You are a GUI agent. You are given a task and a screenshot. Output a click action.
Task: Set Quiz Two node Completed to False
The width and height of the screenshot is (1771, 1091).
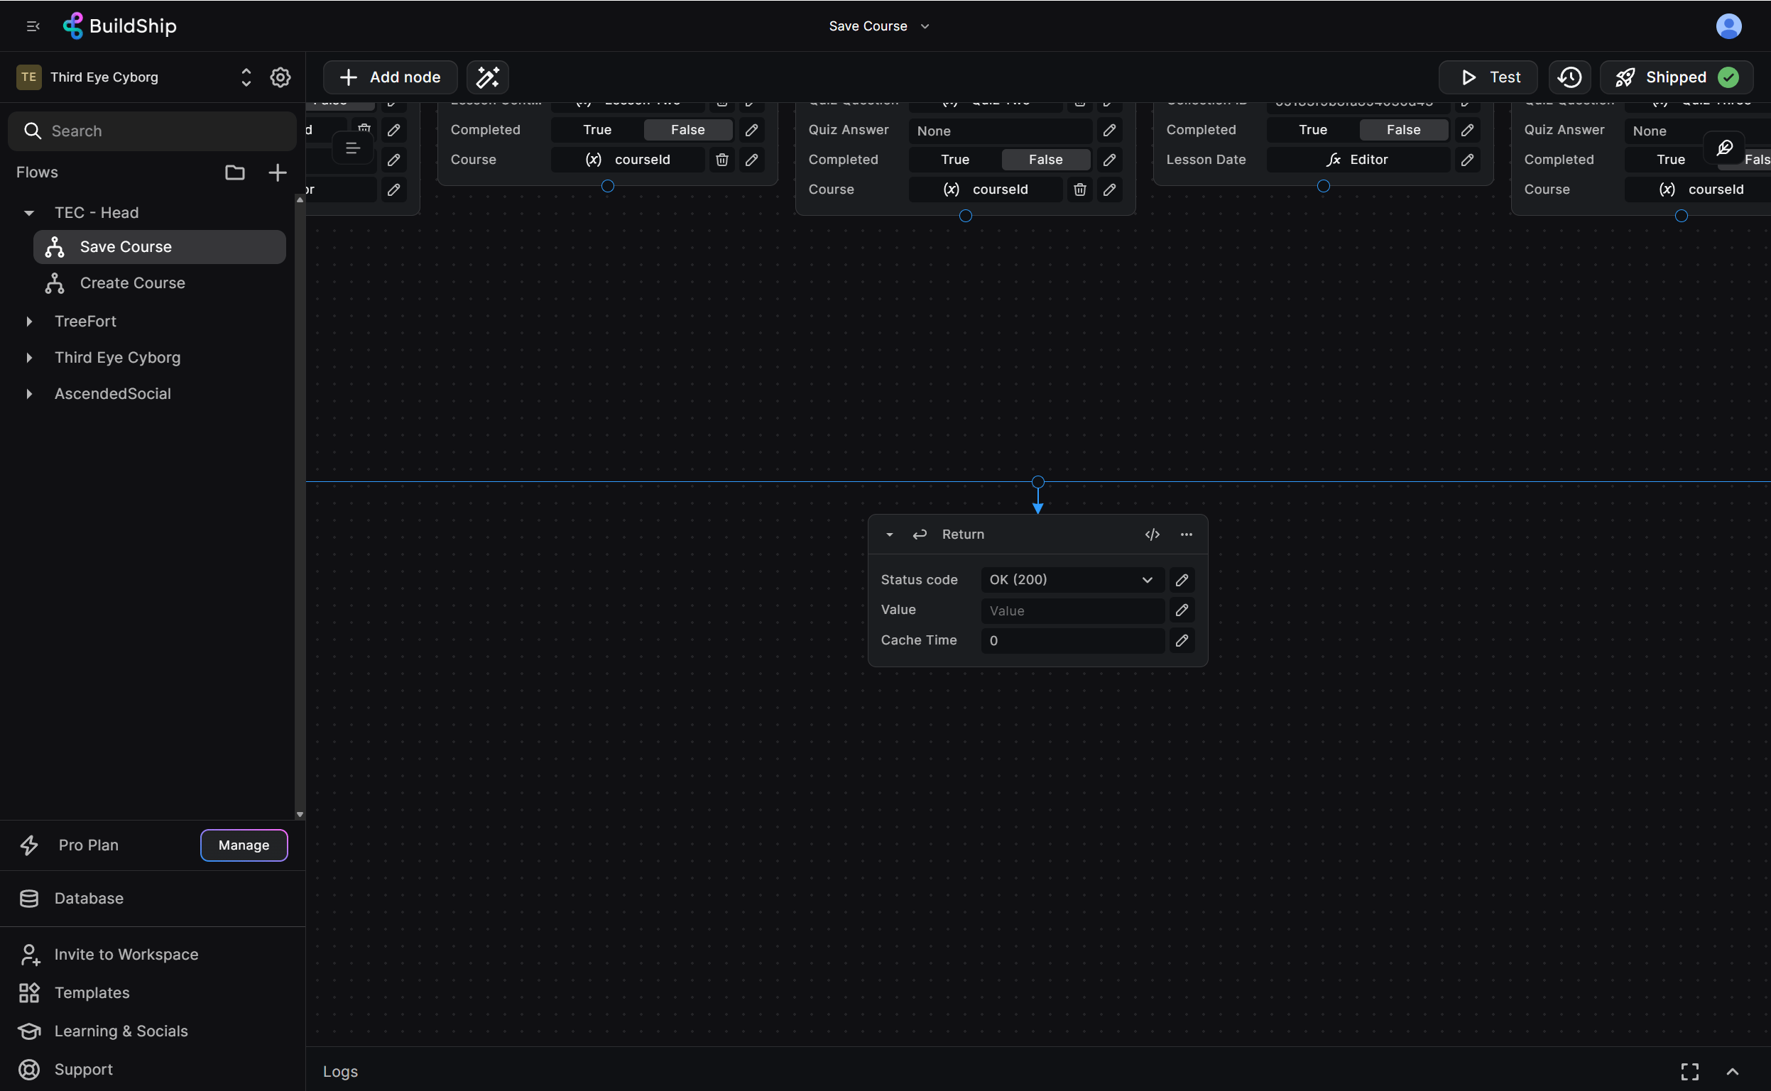(x=1046, y=160)
